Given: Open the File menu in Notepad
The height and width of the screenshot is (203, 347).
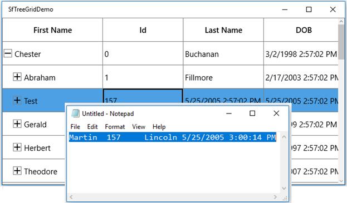Looking at the screenshot, I should tap(75, 127).
